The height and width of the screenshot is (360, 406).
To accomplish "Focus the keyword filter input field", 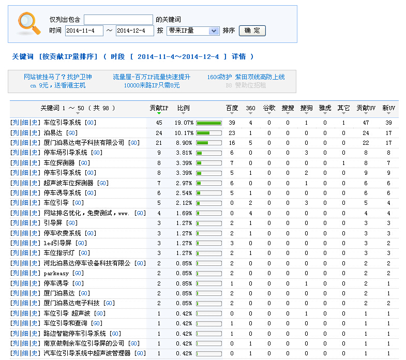I will 118,20.
